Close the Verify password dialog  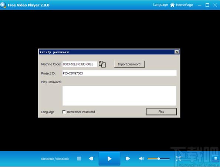(177, 52)
